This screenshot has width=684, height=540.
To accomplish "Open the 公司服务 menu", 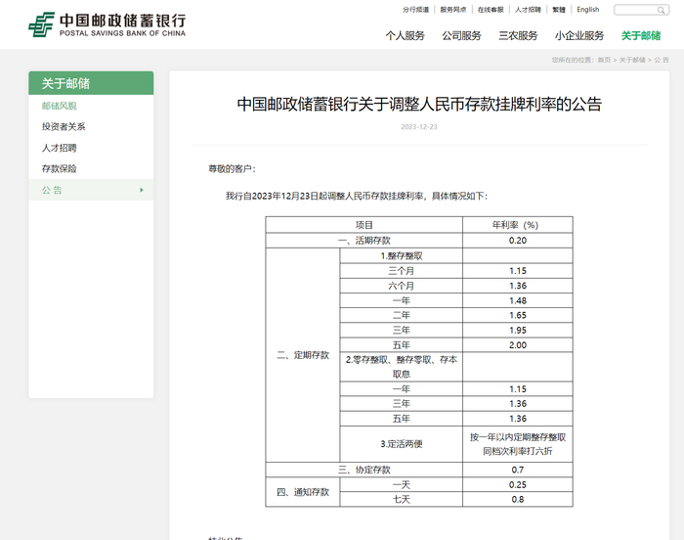I will pyautogui.click(x=461, y=36).
